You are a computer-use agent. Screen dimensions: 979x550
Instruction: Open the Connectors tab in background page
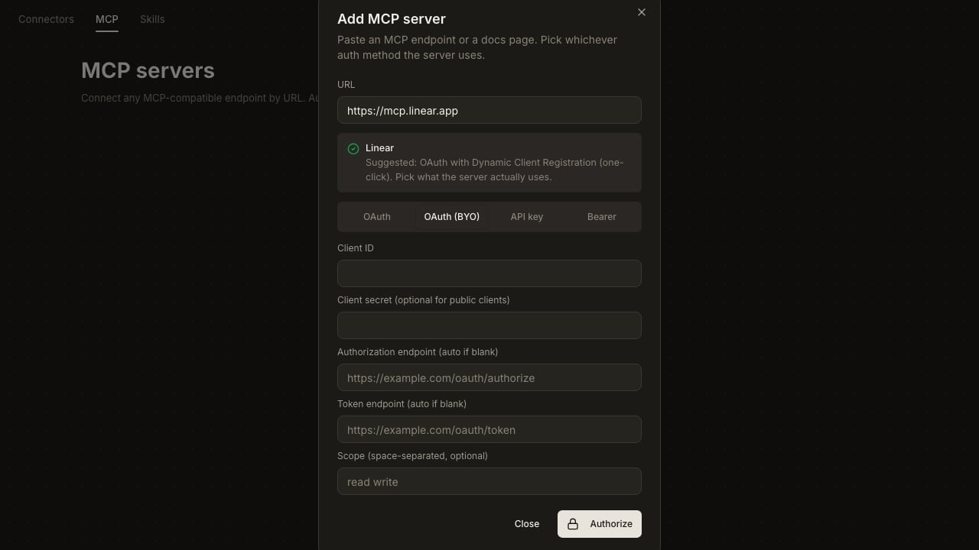pos(46,19)
